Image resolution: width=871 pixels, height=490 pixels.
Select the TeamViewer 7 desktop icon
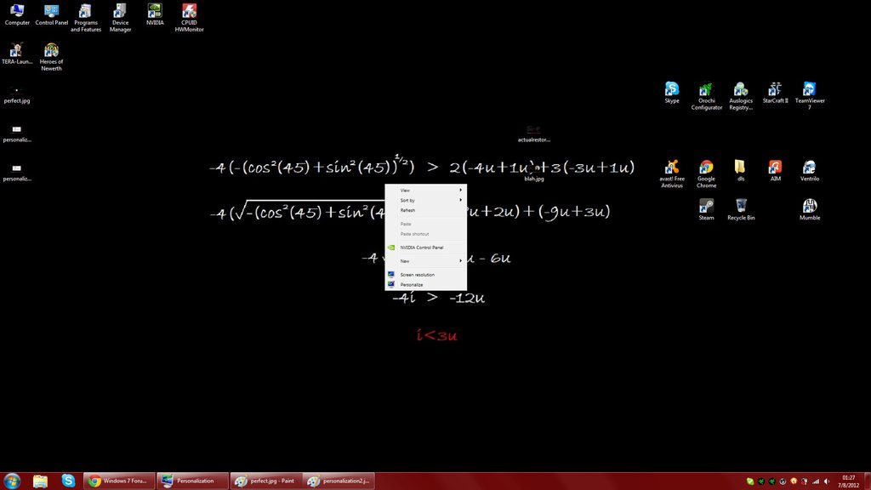[810, 96]
